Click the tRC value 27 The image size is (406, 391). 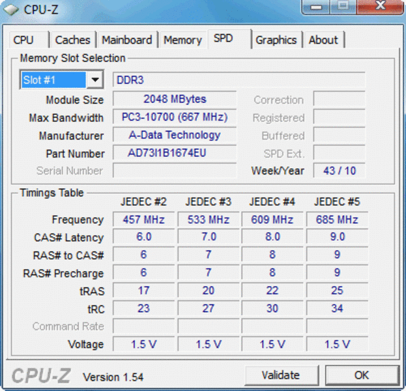[209, 308]
